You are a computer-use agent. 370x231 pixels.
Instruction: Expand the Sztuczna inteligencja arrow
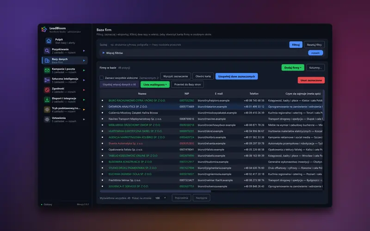point(84,80)
